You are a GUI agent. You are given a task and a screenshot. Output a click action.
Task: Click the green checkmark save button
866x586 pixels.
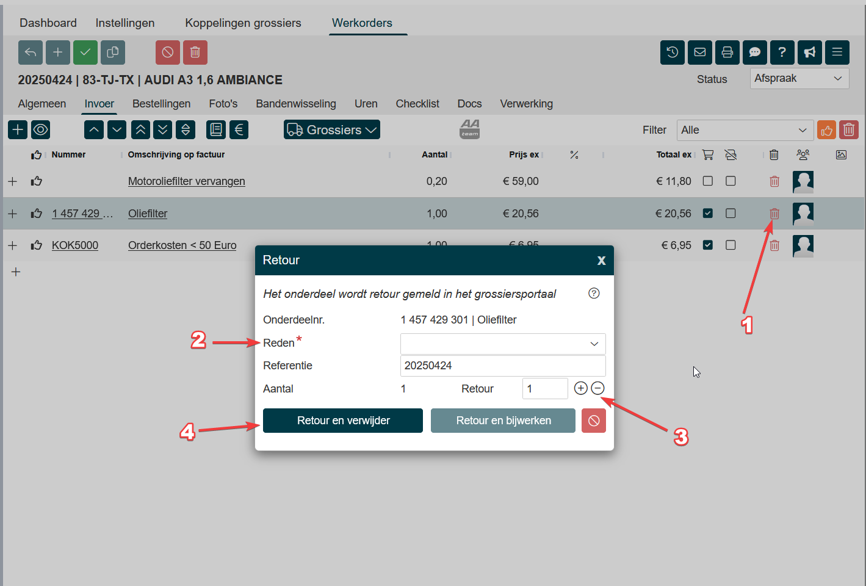click(85, 52)
